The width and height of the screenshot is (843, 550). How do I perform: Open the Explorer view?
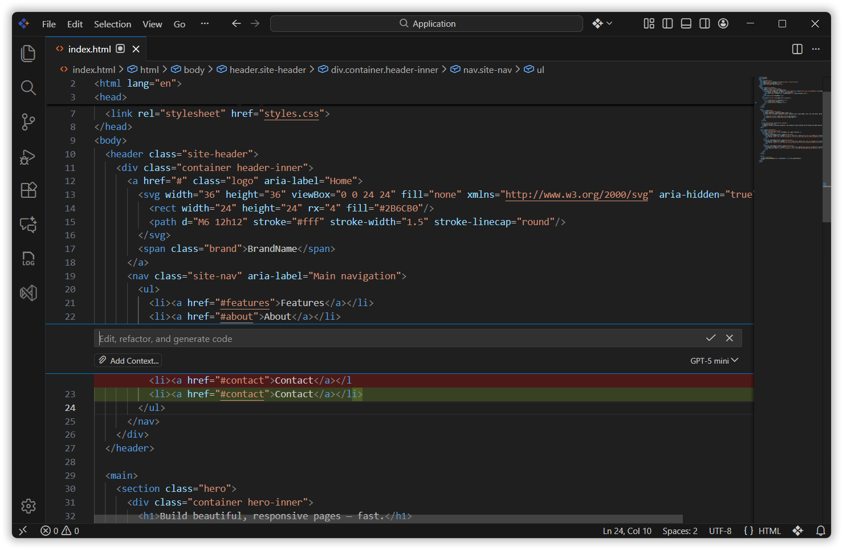click(28, 53)
